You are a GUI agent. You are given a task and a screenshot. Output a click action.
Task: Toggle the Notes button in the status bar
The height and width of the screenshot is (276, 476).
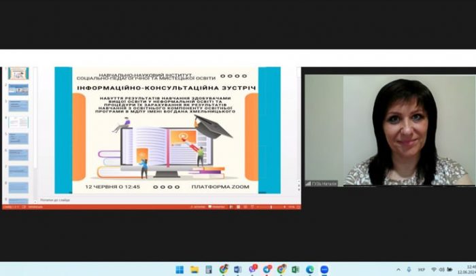[x=197, y=206]
